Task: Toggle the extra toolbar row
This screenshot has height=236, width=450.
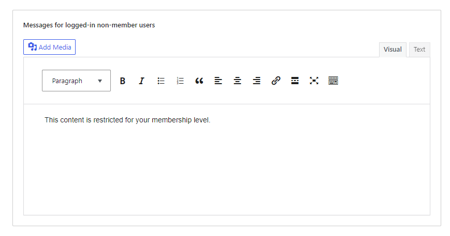Action: coord(333,81)
